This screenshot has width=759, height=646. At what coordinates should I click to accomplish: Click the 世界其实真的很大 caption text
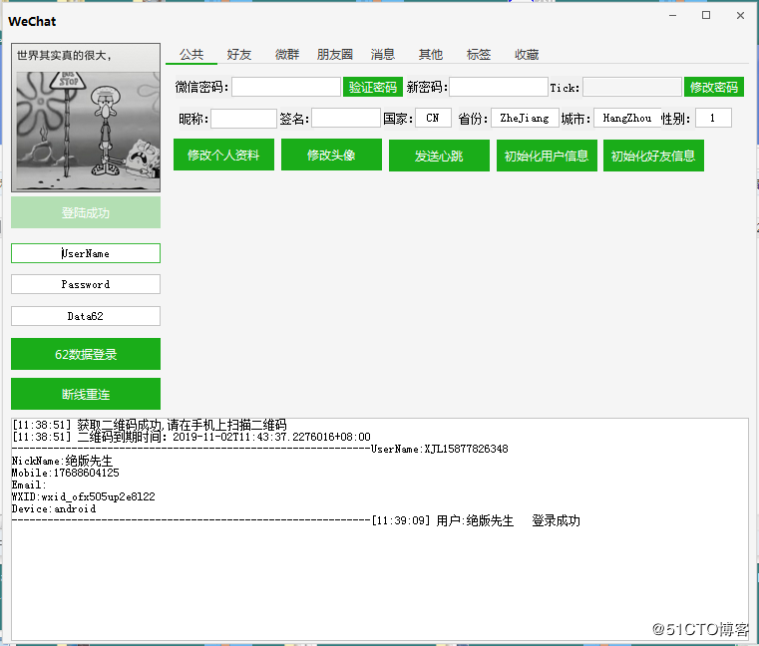[64, 56]
